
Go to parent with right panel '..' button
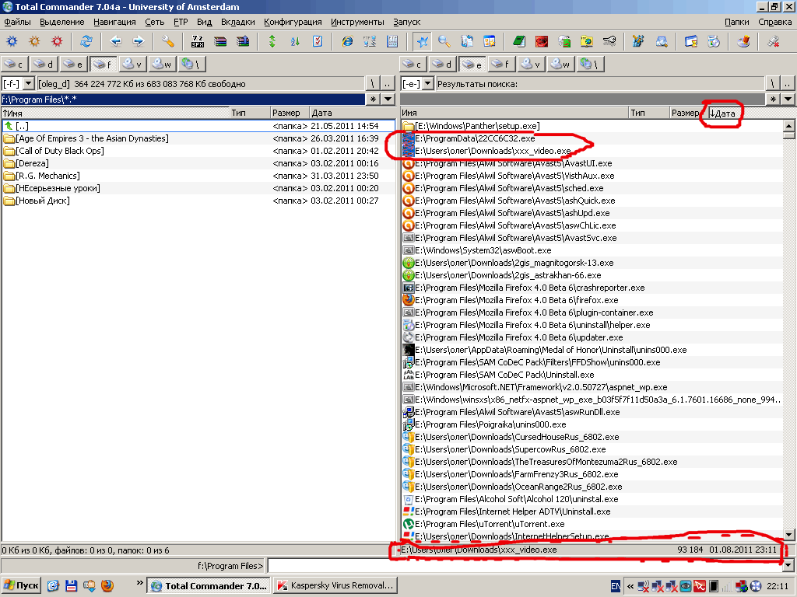coord(788,84)
